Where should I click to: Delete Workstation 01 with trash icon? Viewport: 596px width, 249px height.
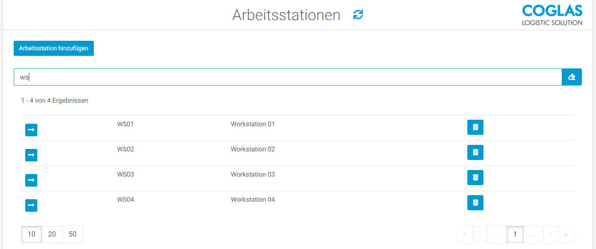tap(475, 127)
